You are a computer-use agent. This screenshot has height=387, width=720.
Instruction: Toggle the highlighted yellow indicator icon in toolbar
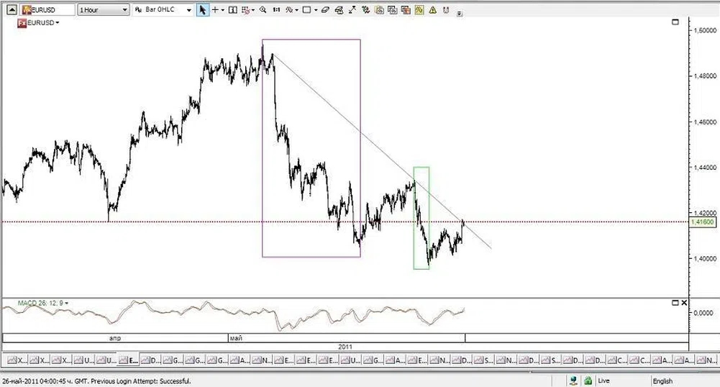pyautogui.click(x=419, y=10)
